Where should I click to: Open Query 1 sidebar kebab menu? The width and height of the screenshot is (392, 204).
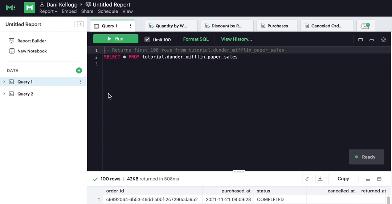pyautogui.click(x=81, y=82)
